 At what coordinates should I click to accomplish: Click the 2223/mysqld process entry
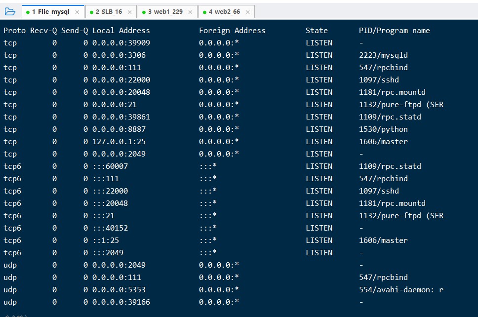coord(376,55)
